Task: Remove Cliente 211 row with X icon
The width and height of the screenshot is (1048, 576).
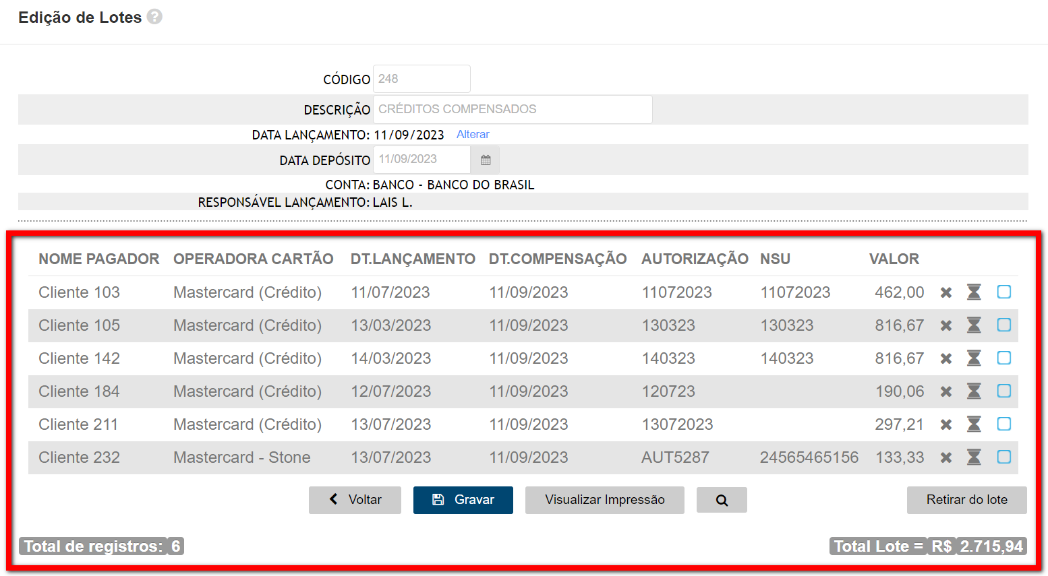Action: (946, 424)
